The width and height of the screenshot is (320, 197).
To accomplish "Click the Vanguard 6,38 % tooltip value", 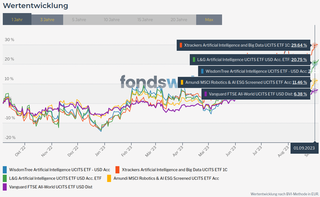I will 300,94.
